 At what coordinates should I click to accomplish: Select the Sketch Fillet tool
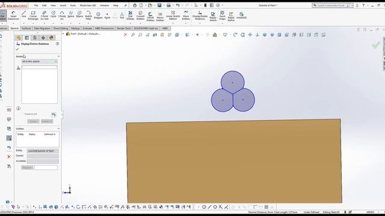point(88,16)
